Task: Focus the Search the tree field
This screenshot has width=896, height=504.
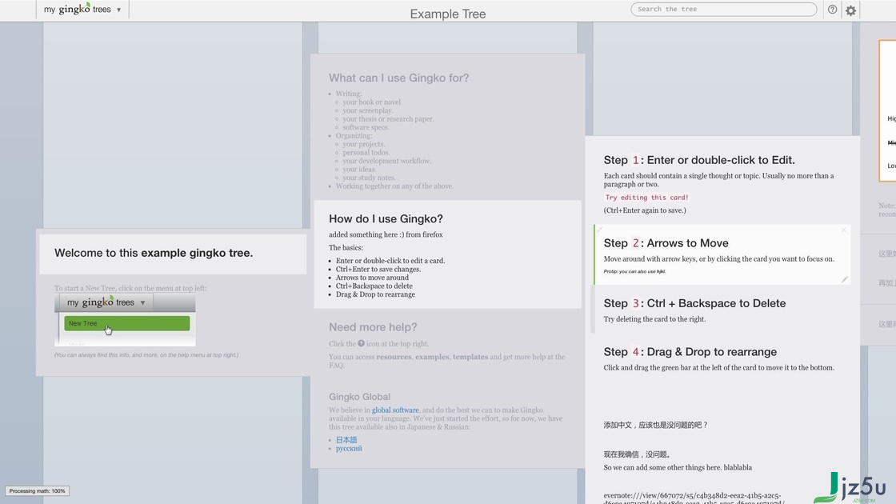Action: pyautogui.click(x=723, y=9)
